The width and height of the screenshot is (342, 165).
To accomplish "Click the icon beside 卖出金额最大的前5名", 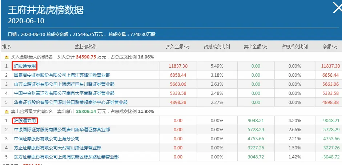I will pyautogui.click(x=7, y=112).
